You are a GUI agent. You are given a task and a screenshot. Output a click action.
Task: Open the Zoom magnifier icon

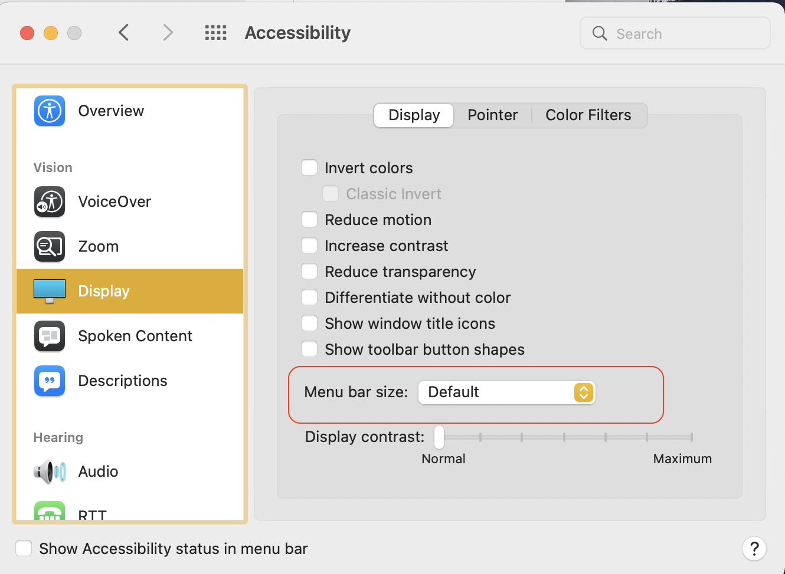(50, 246)
